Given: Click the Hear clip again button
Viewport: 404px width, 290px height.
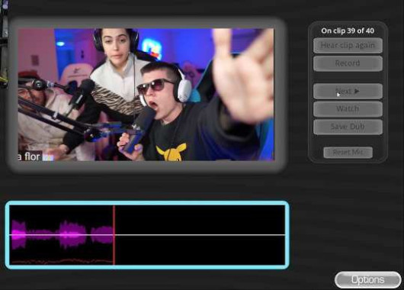Looking at the screenshot, I should [x=348, y=46].
